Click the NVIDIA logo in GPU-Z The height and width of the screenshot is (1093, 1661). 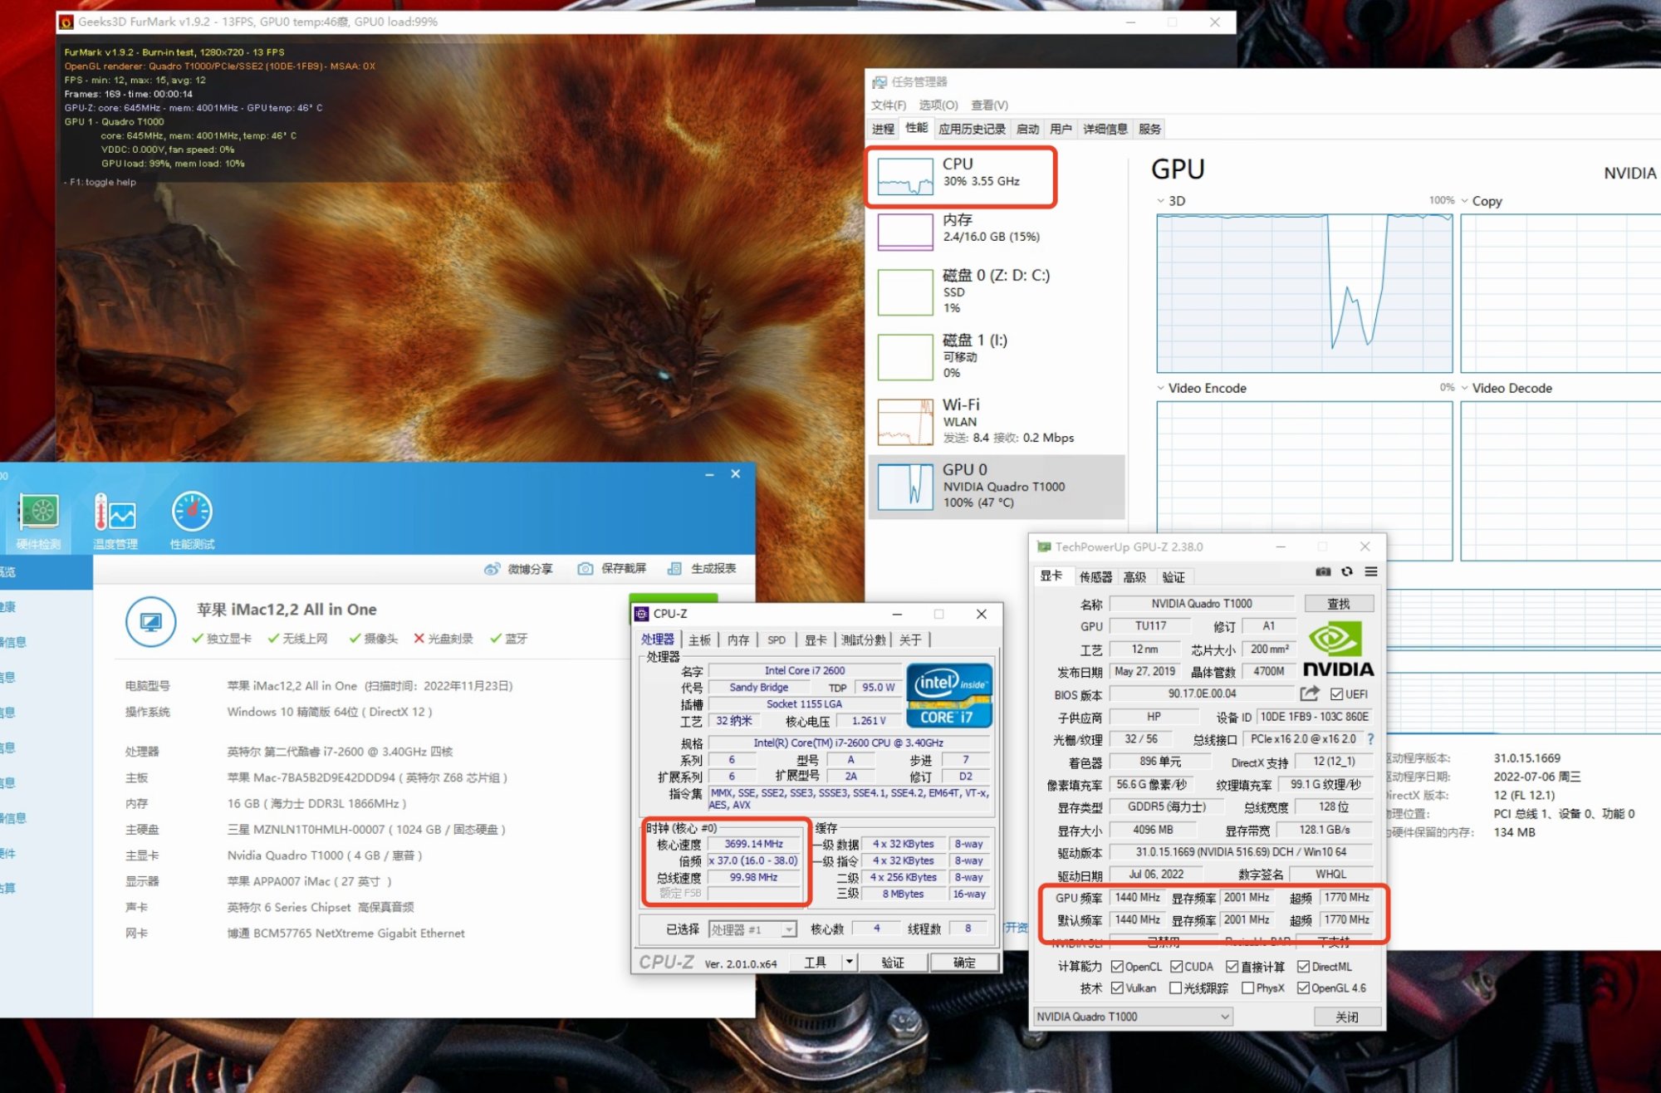tap(1338, 650)
